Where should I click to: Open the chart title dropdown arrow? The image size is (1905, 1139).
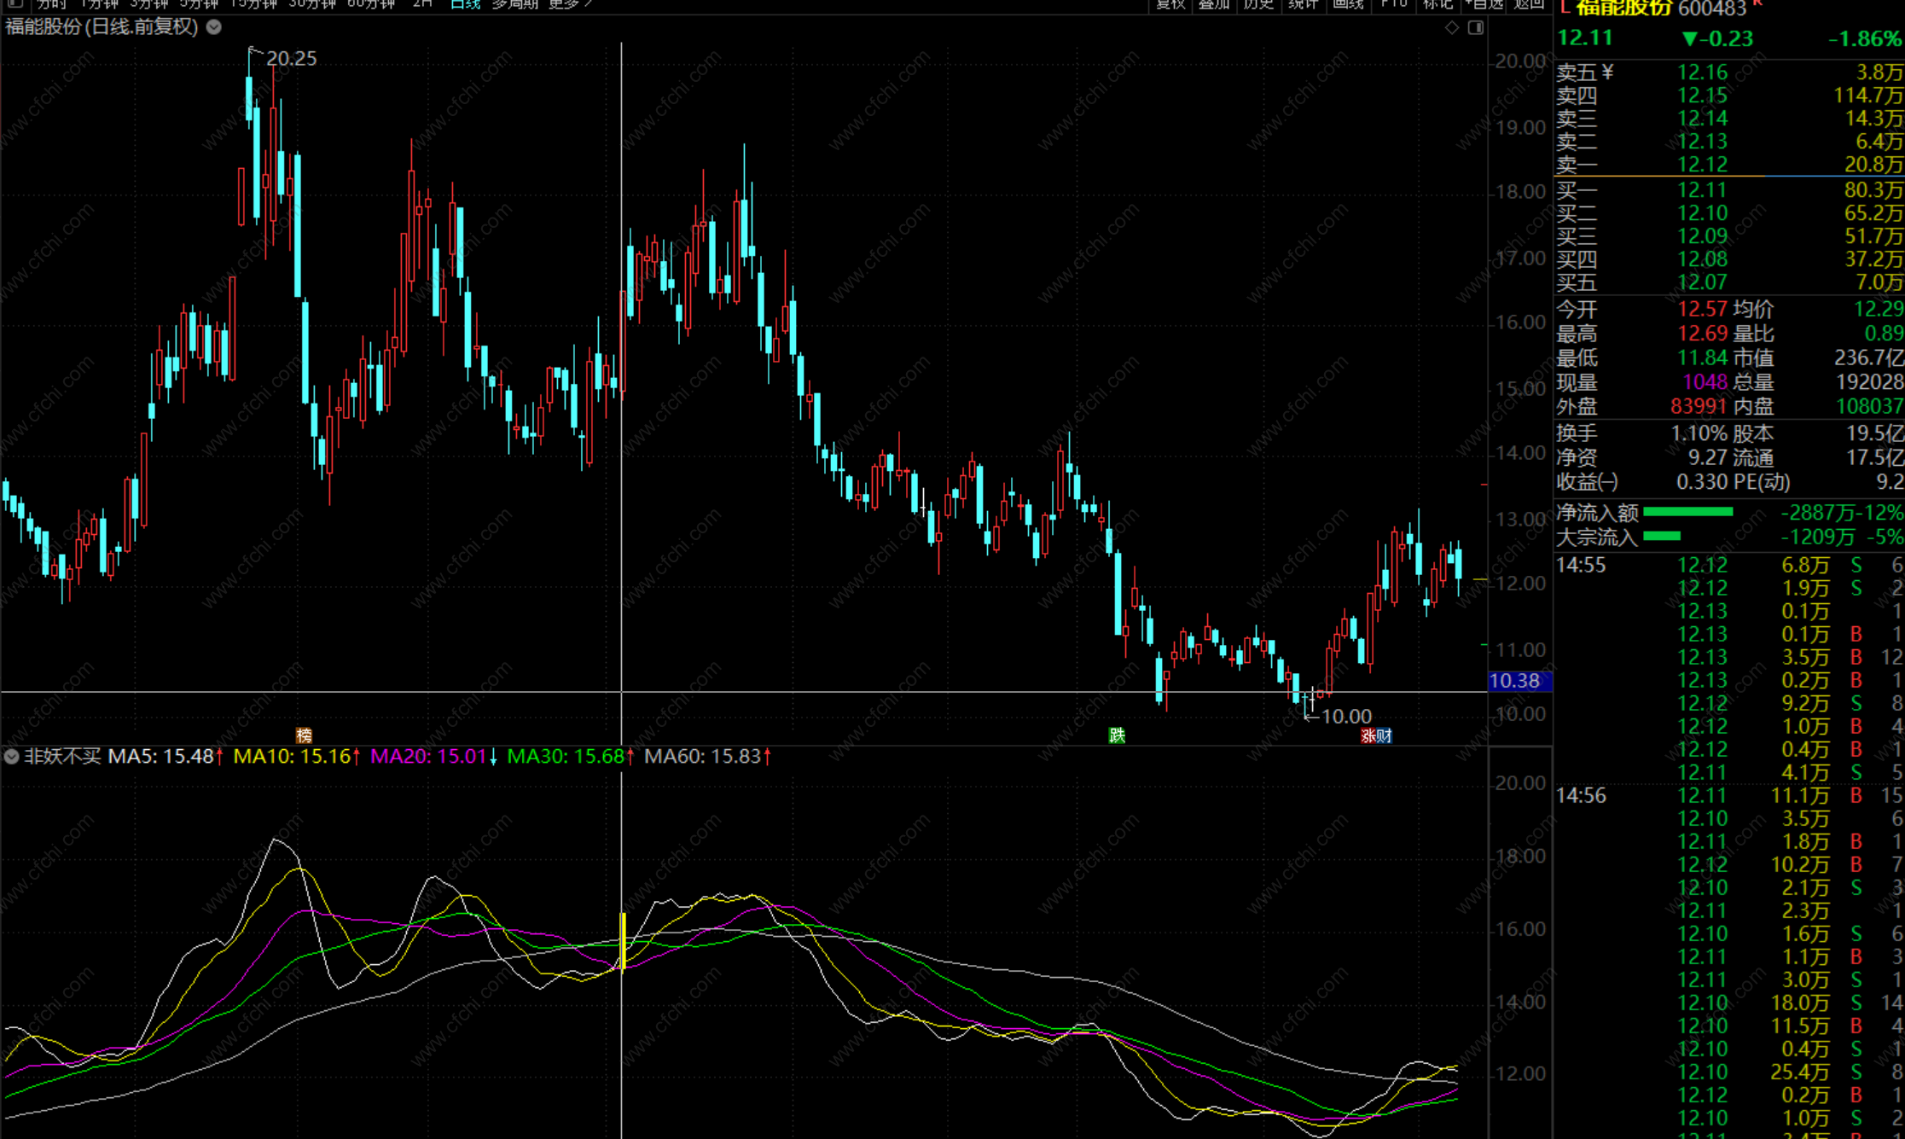tap(214, 27)
